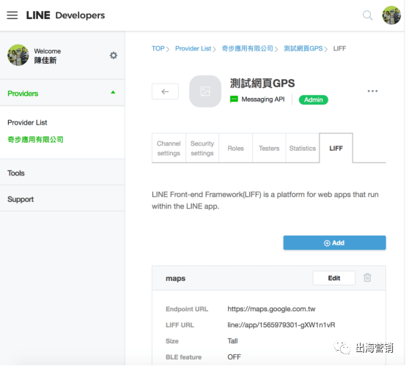Switch to the Channel settings tab
Viewport: 406px width, 366px height.
[x=169, y=148]
